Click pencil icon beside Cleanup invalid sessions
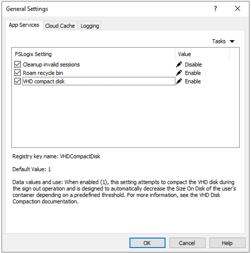The width and height of the screenshot is (251, 253). [x=179, y=64]
